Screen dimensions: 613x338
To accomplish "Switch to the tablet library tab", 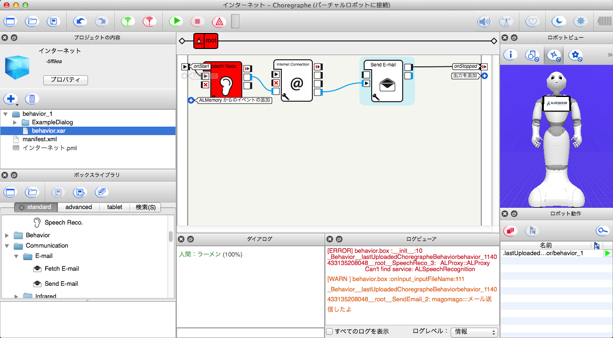I will click(x=114, y=207).
